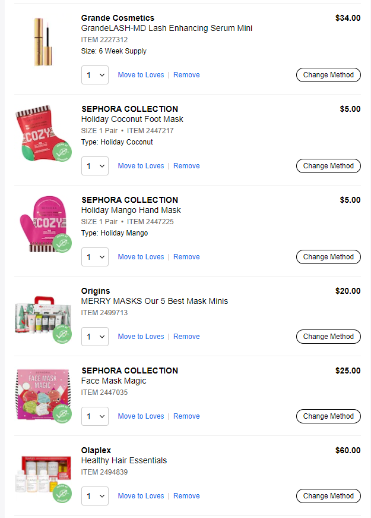Open Healthy Hair Essentials product title

pos(124,460)
